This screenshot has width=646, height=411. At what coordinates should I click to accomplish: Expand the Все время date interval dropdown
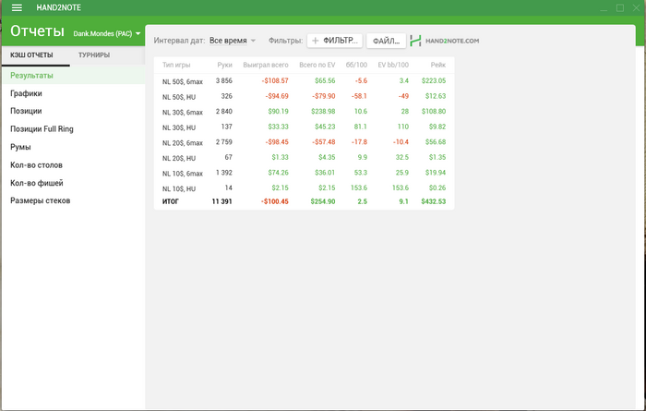[x=233, y=41]
